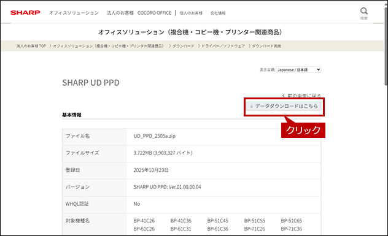This screenshot has width=388, height=236.
Task: Click データダウンロードはこちら download button
Action: [284, 106]
